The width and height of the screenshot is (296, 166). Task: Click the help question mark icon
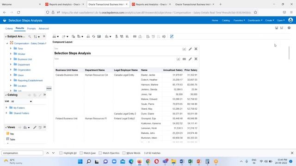click(x=289, y=28)
